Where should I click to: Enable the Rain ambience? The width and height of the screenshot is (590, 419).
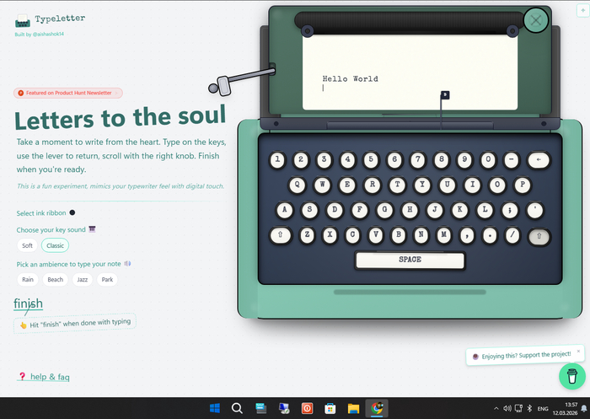coord(29,279)
